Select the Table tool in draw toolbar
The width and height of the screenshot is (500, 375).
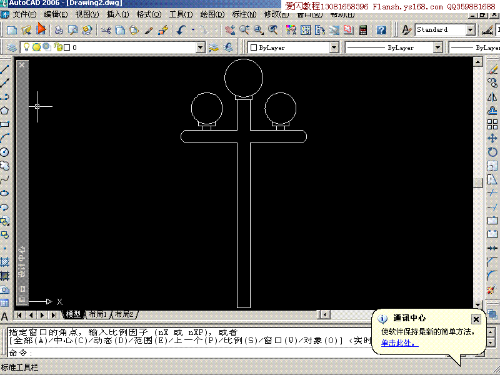tap(4, 303)
